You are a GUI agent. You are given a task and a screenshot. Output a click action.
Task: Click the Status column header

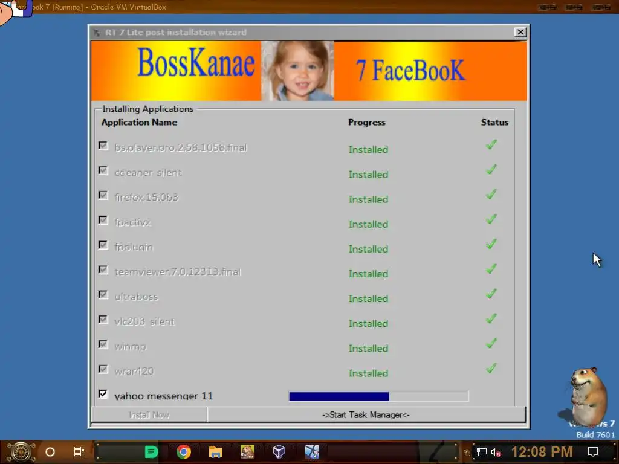tap(494, 123)
